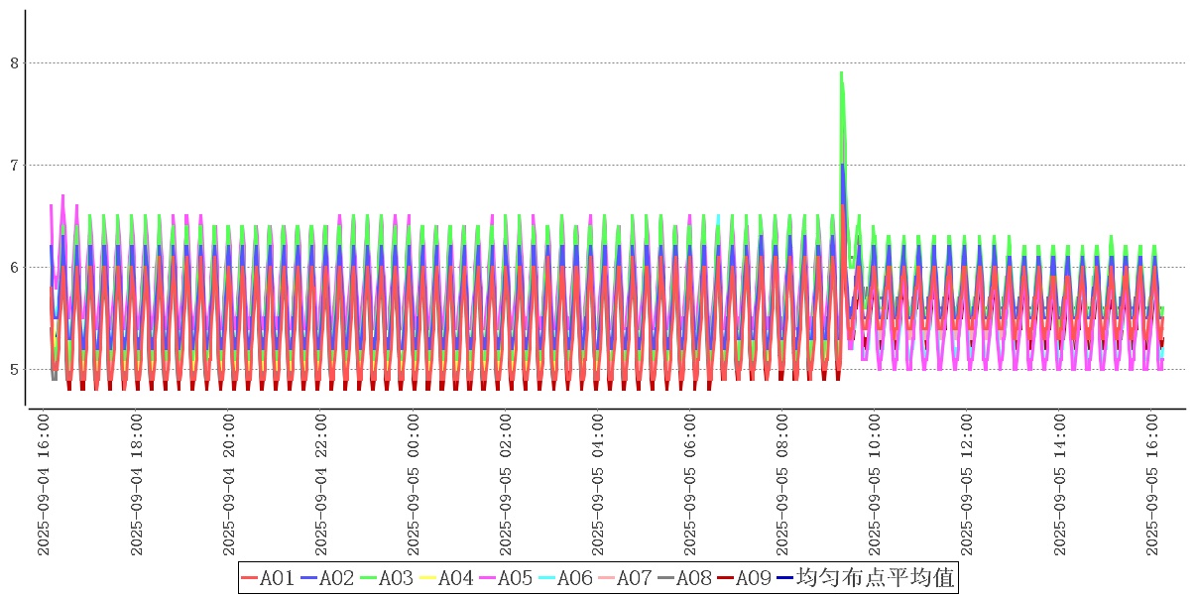Click the peak of the green spike

click(841, 72)
